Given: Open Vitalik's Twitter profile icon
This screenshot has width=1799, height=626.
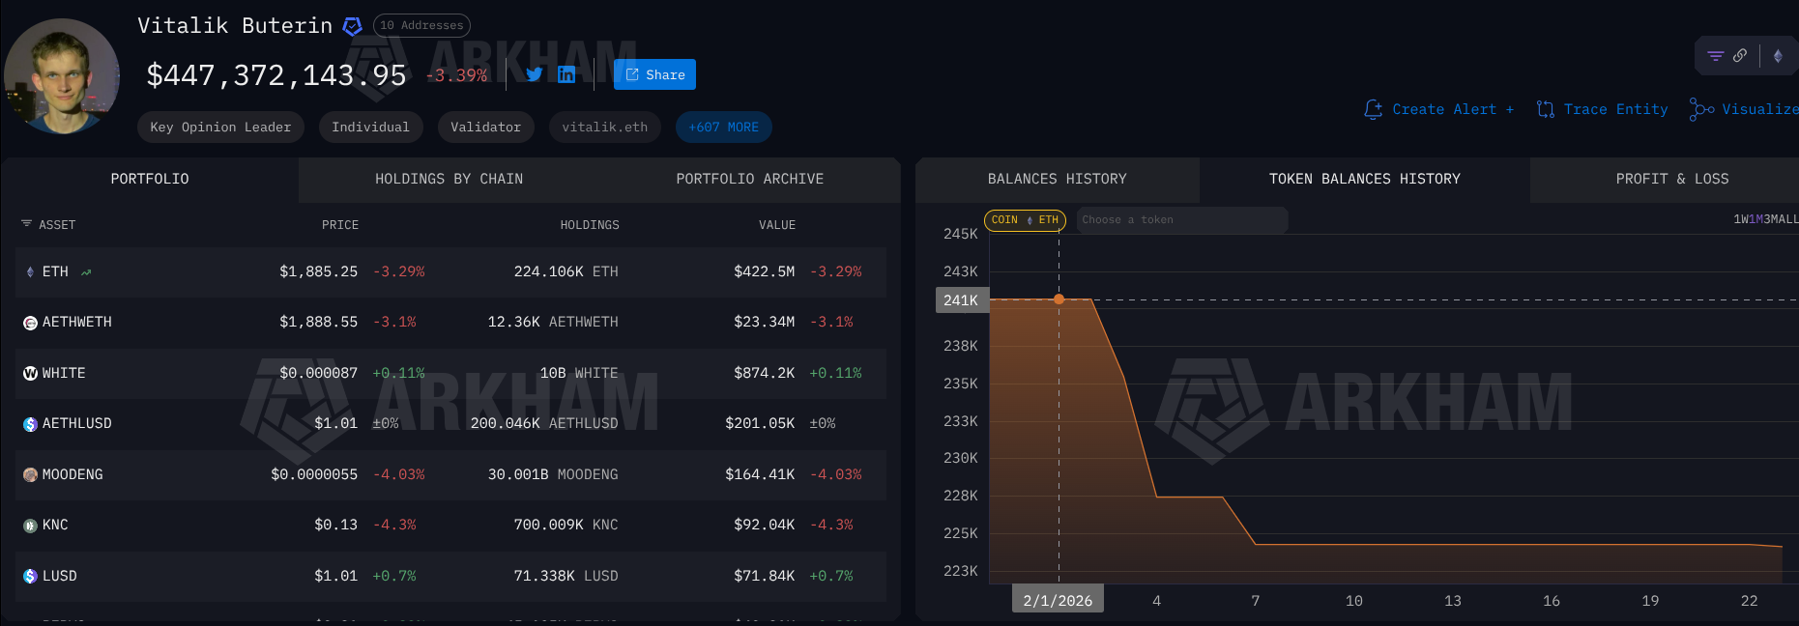Looking at the screenshot, I should (x=535, y=74).
